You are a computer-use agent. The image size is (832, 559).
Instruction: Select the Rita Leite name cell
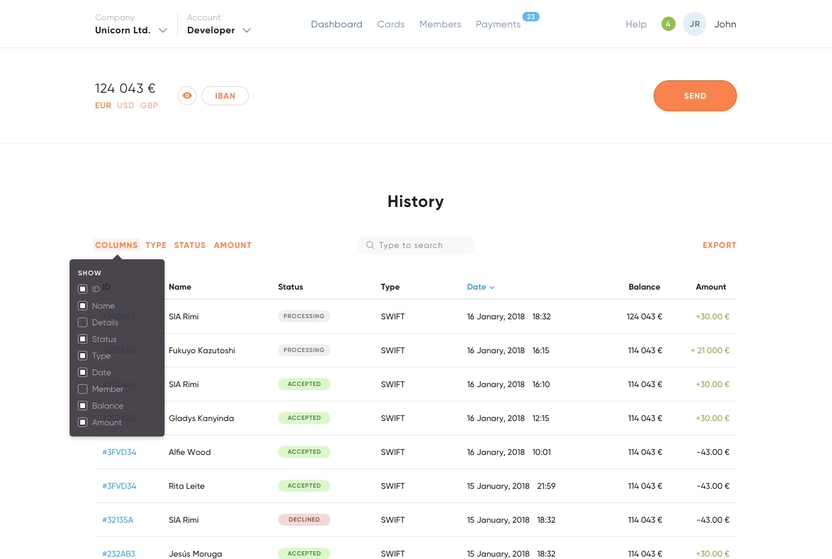[187, 486]
